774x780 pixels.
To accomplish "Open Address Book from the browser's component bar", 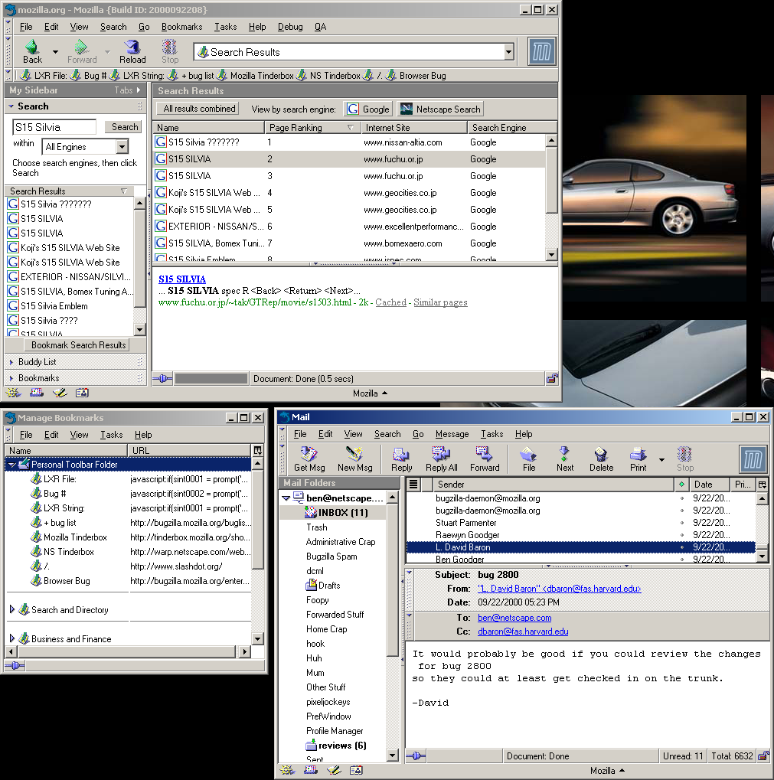I will coord(82,393).
